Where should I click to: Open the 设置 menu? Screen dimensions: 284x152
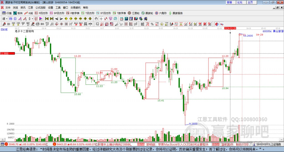(x=50, y=7)
